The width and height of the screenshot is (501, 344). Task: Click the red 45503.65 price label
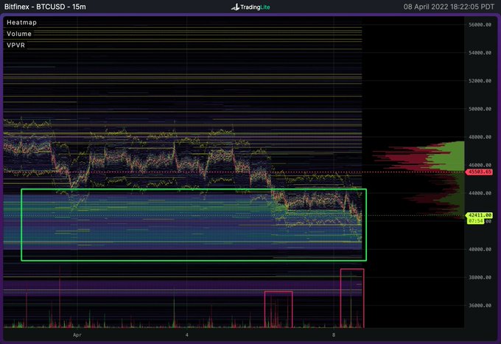pos(479,172)
